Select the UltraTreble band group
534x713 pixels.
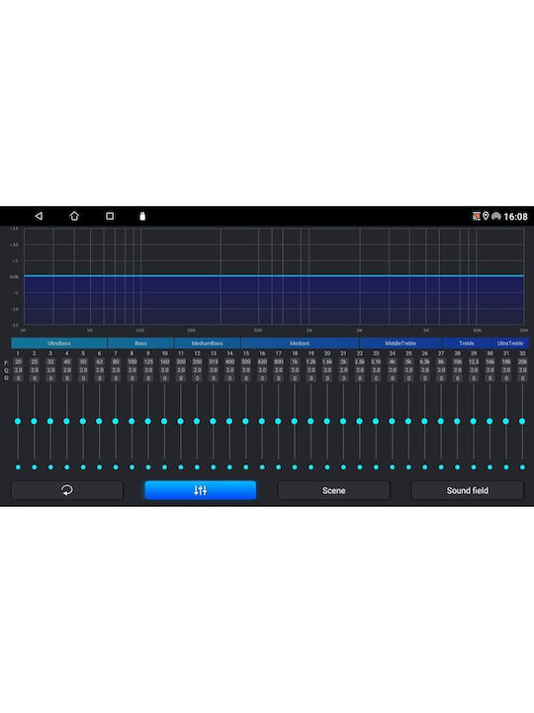pyautogui.click(x=510, y=343)
